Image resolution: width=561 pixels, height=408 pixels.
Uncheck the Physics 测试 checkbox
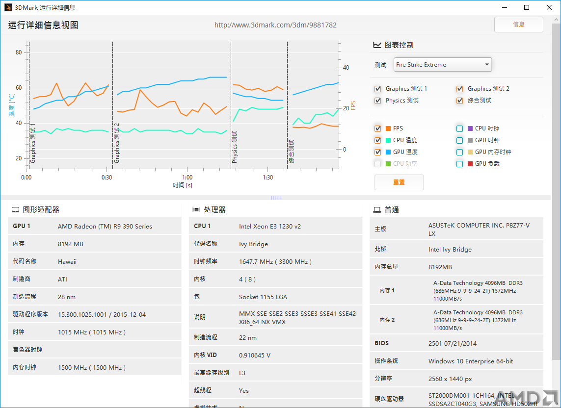click(377, 101)
